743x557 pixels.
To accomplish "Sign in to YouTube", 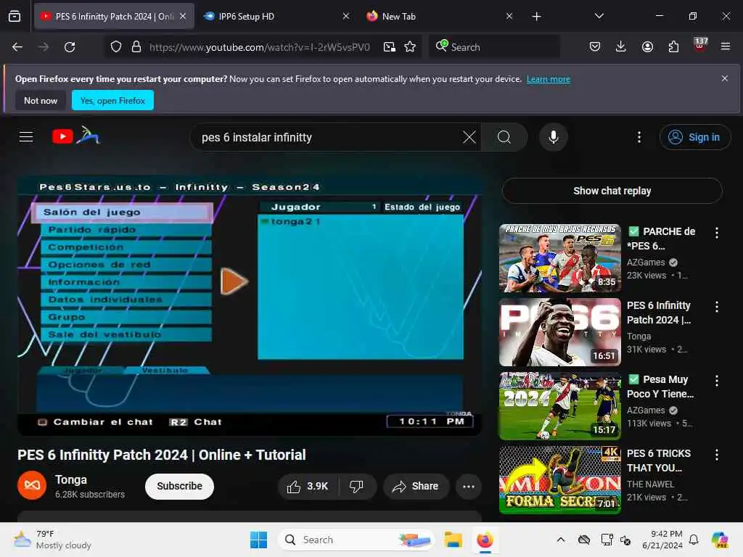I will click(694, 137).
